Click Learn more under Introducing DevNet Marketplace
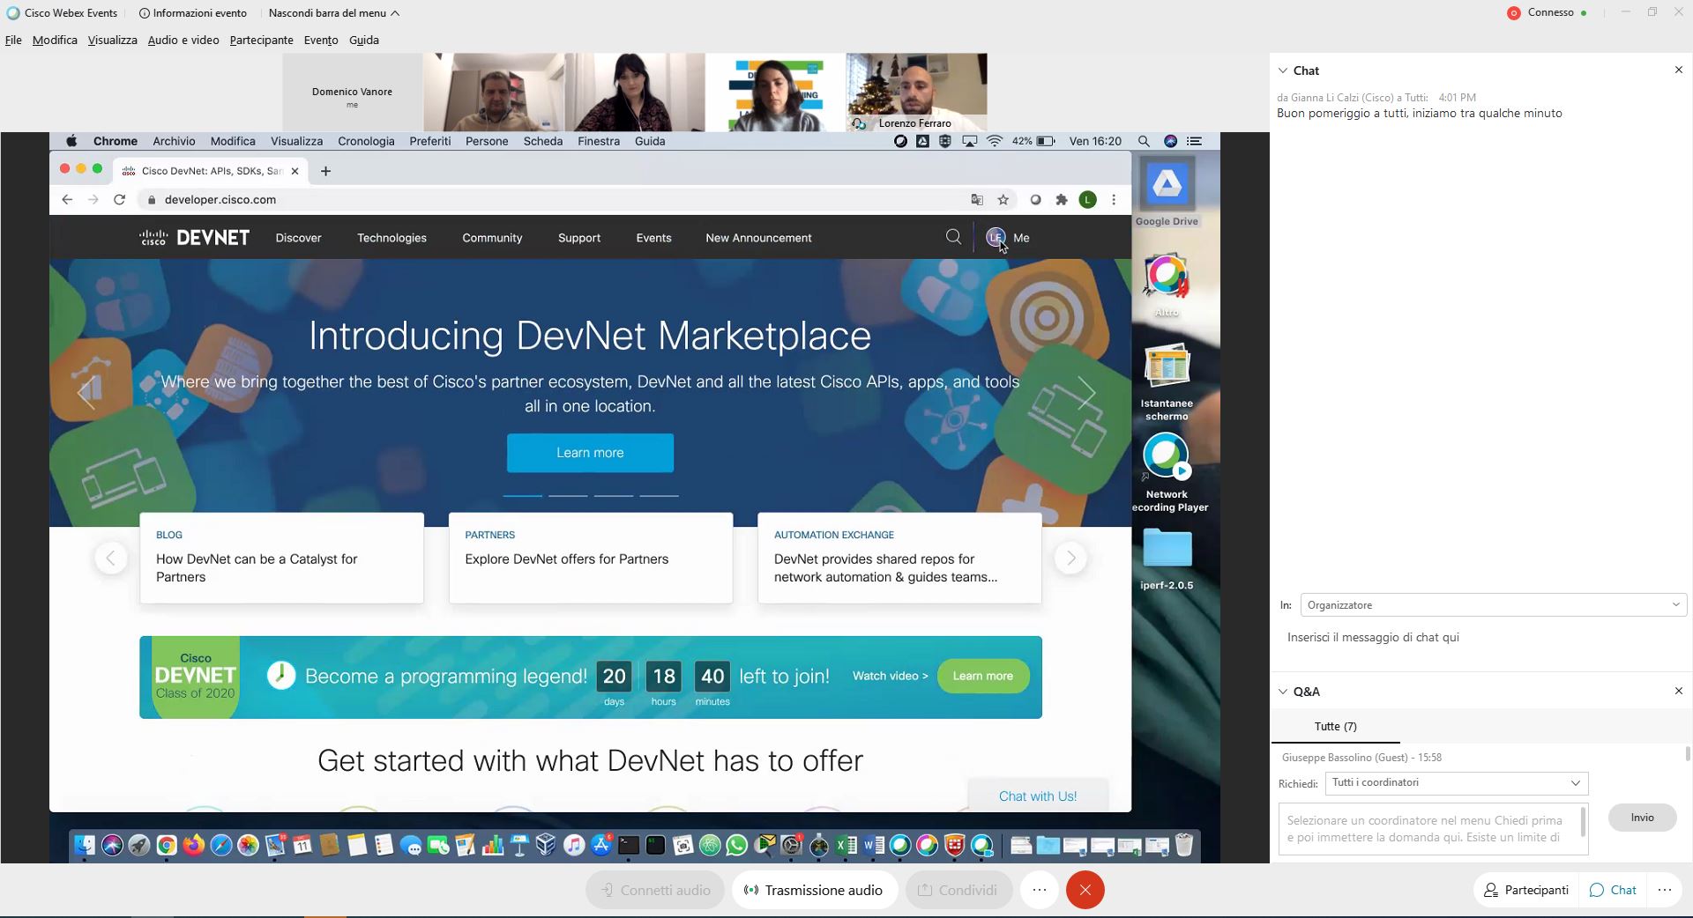Image resolution: width=1693 pixels, height=918 pixels. tap(590, 453)
